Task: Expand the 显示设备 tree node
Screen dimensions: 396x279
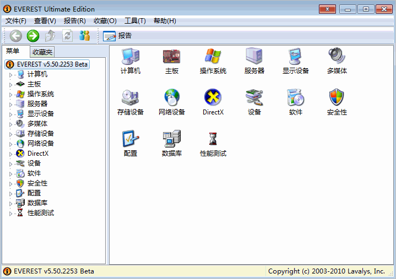Action: [x=10, y=114]
